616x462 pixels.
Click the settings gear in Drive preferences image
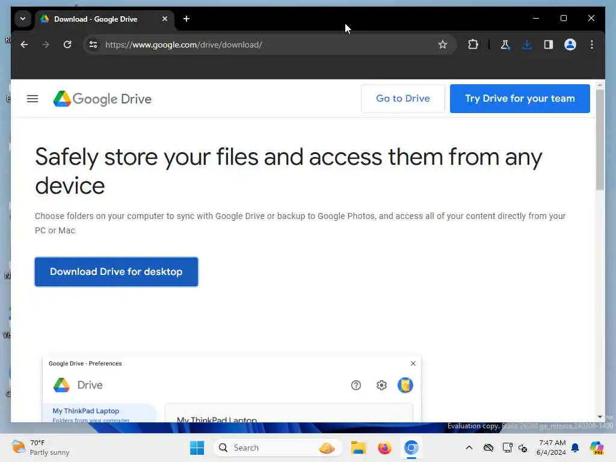click(x=381, y=386)
